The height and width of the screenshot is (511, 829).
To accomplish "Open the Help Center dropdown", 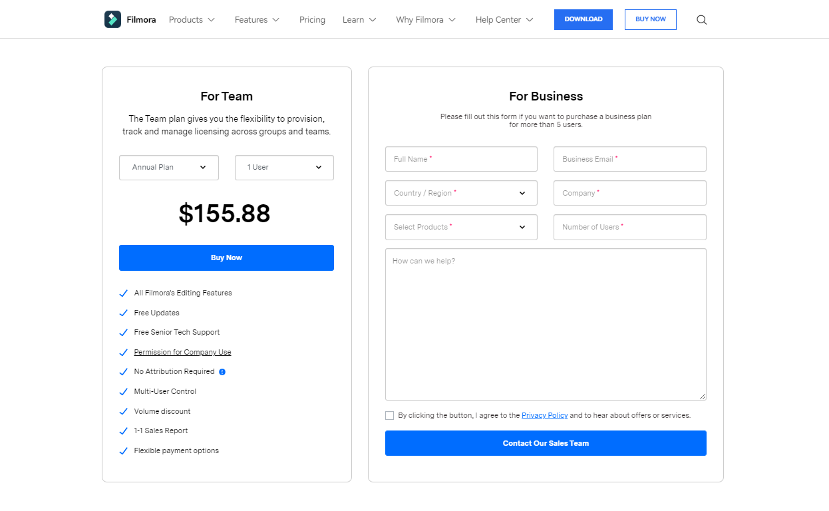I will pos(504,20).
